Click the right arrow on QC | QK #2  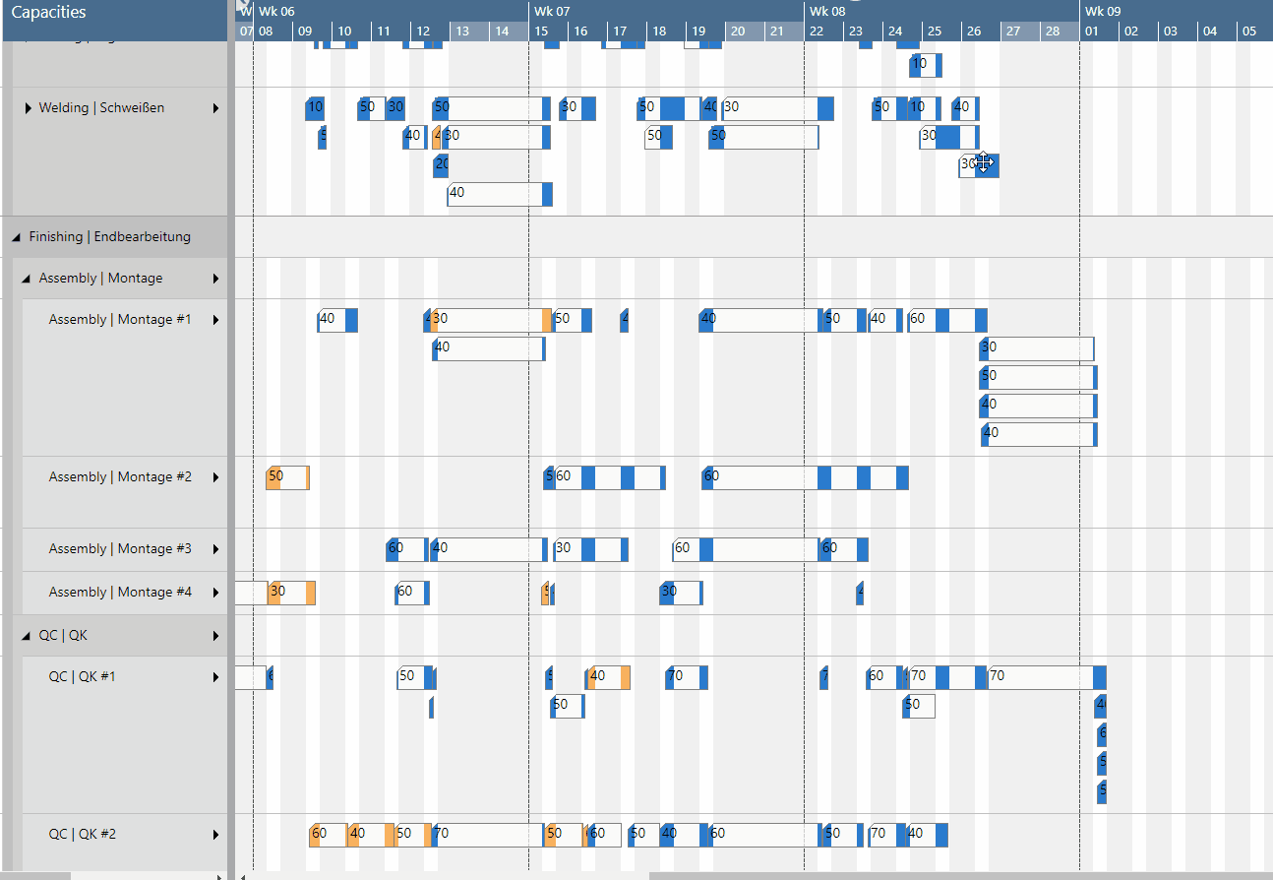coord(215,835)
